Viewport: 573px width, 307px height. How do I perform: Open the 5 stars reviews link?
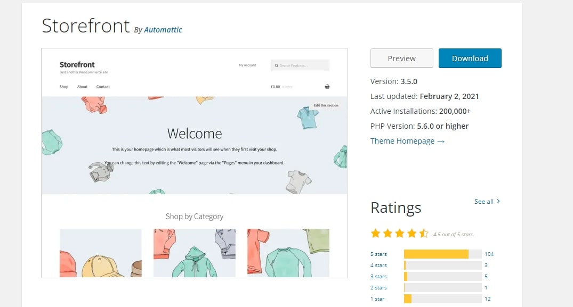click(x=378, y=254)
